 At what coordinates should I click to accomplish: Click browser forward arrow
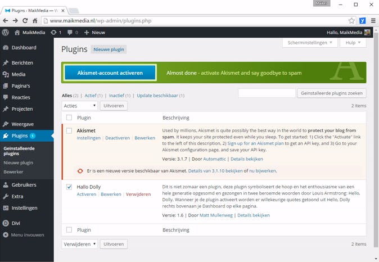click(x=15, y=21)
